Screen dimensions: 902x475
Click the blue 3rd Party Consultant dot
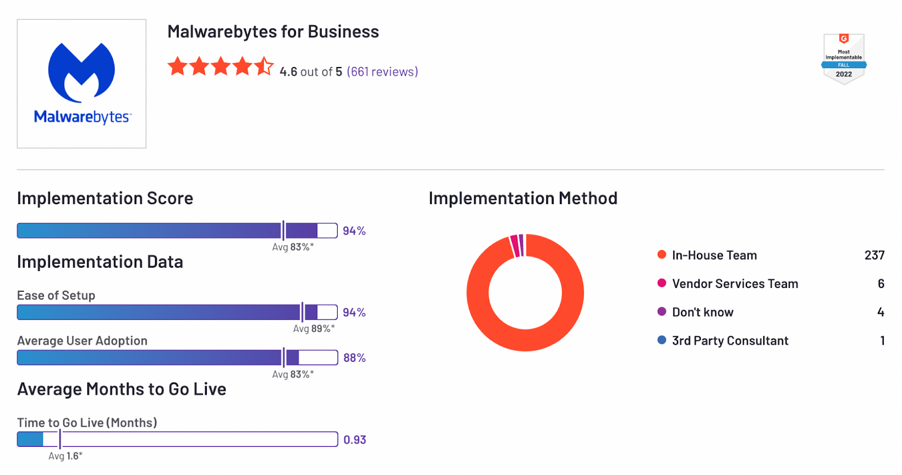pyautogui.click(x=662, y=340)
